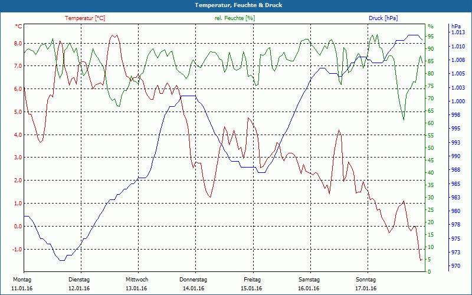Click the "5,0" temperature axis label

click(x=18, y=112)
